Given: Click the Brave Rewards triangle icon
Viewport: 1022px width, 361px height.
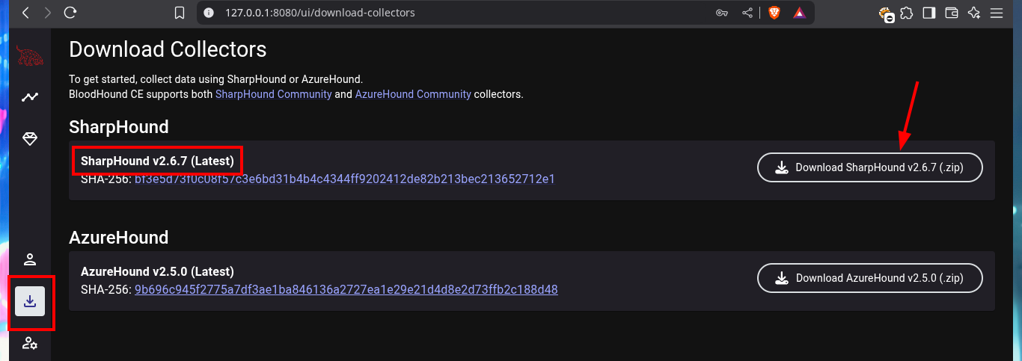Looking at the screenshot, I should click(799, 13).
